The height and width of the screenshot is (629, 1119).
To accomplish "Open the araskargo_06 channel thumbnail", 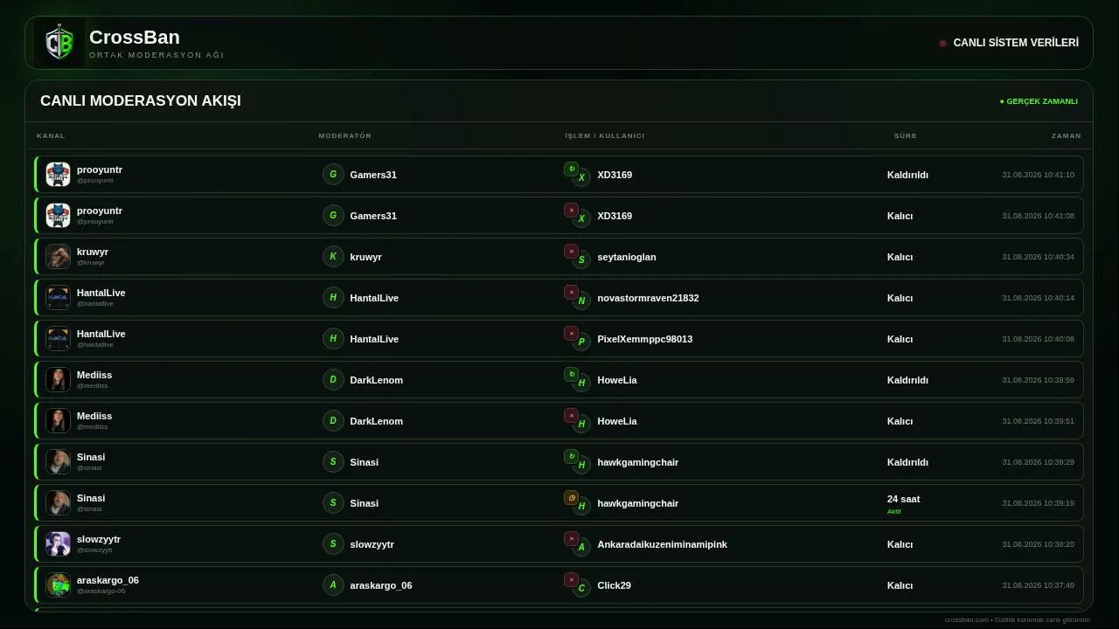I will coord(58,585).
